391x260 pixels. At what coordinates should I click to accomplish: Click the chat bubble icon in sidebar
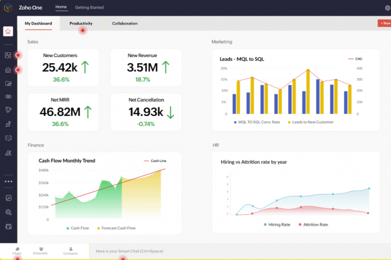tap(8, 138)
